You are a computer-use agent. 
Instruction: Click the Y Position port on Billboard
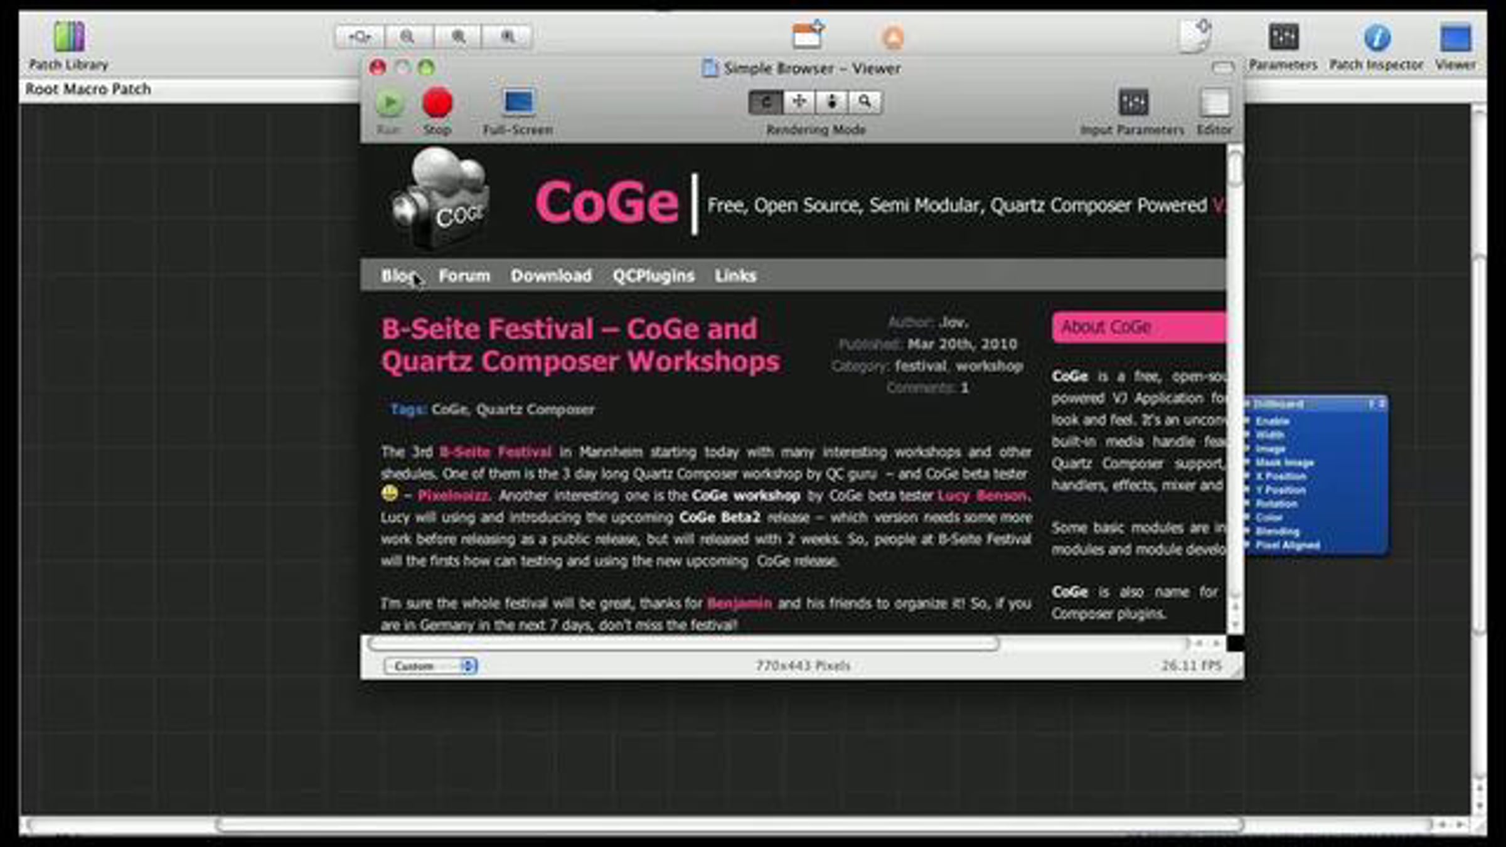point(1280,490)
